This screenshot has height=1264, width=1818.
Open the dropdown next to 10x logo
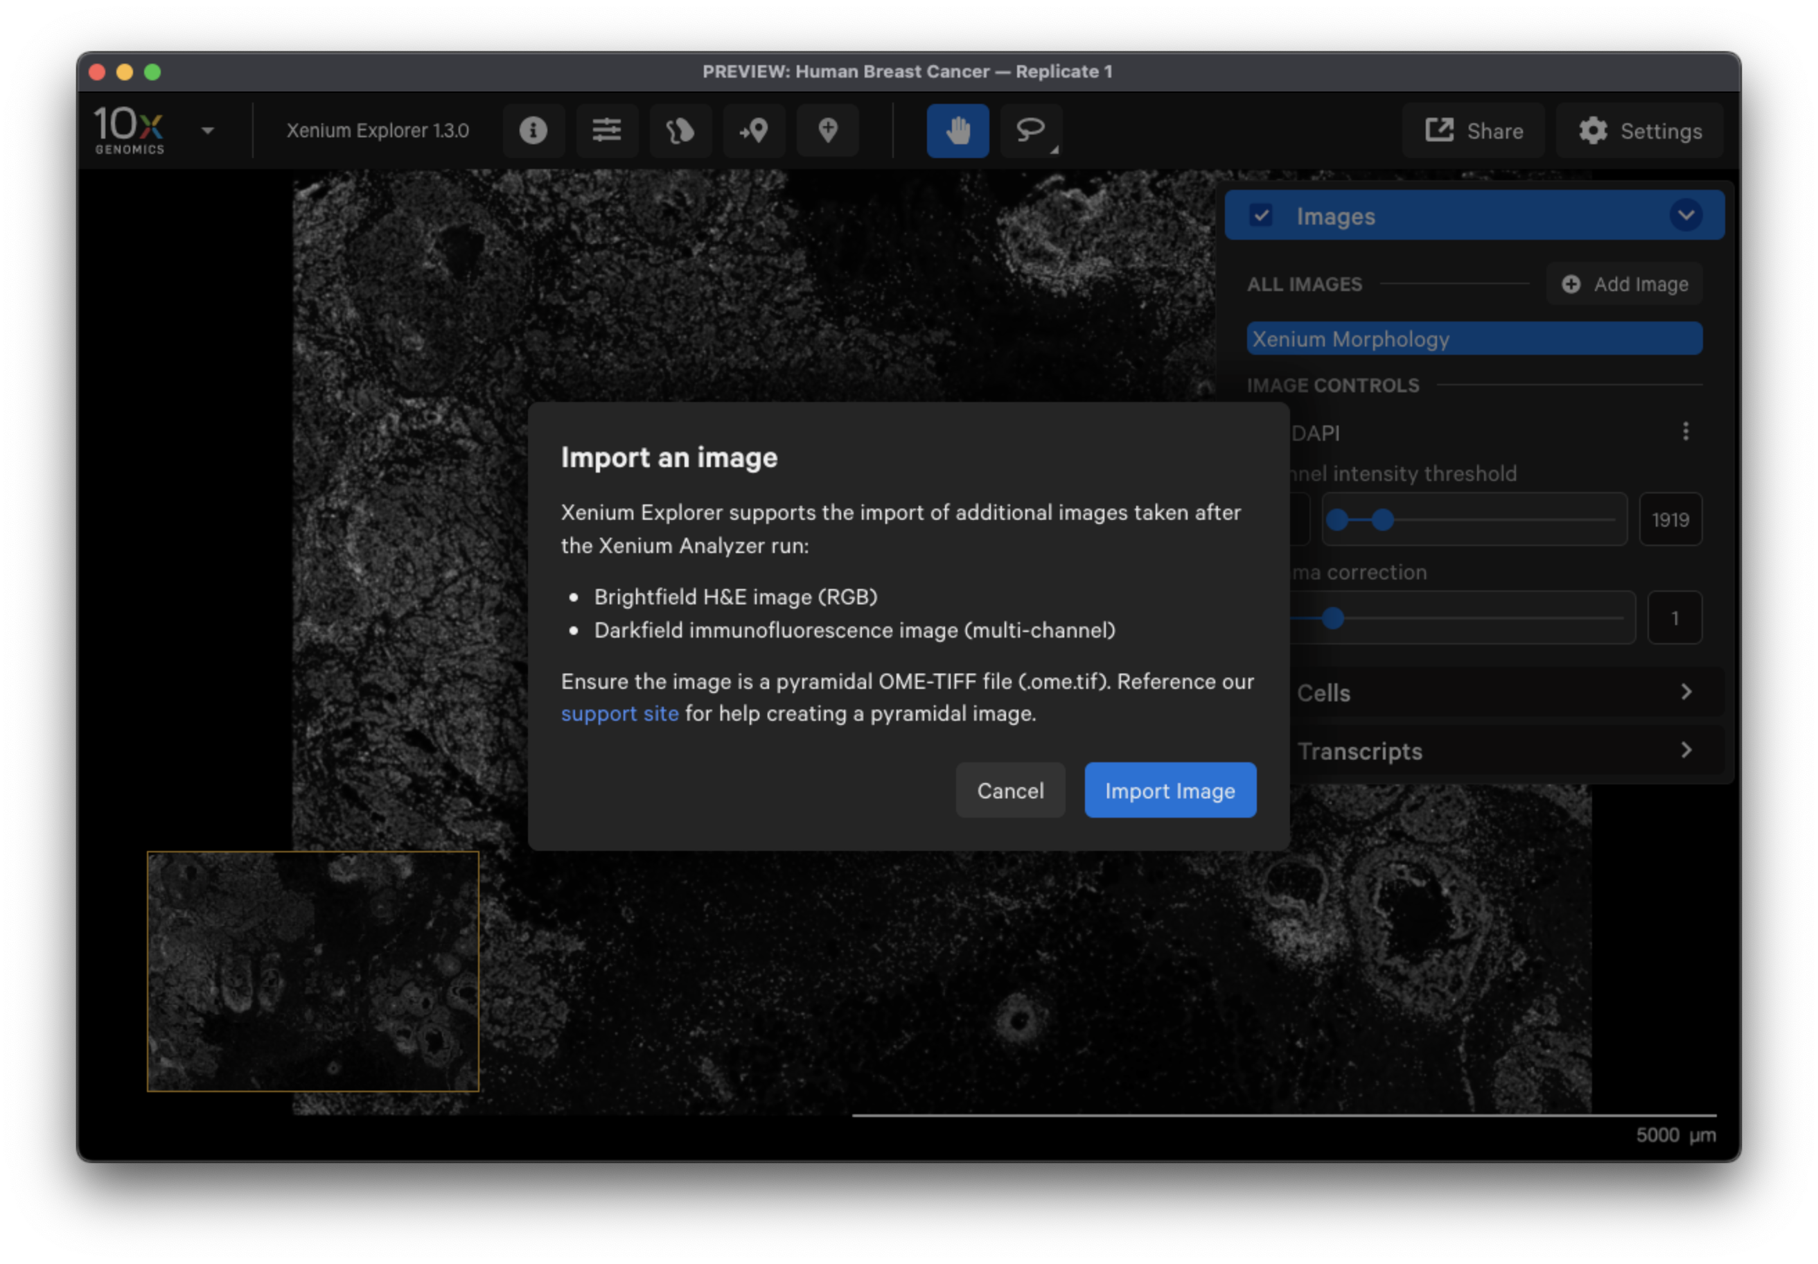(207, 131)
